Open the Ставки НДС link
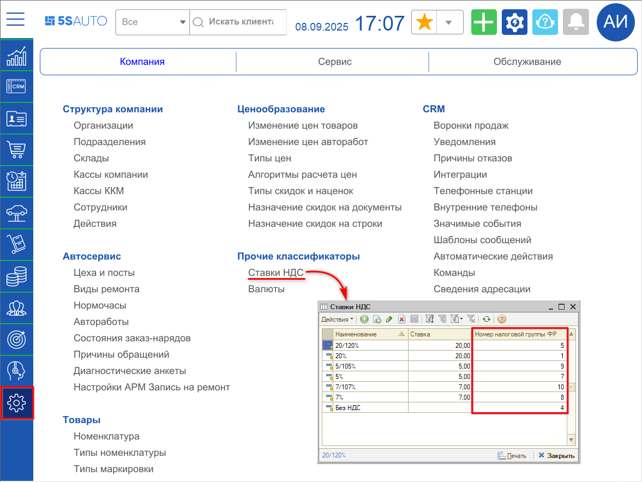Viewport: 642px width, 482px height. click(x=275, y=273)
